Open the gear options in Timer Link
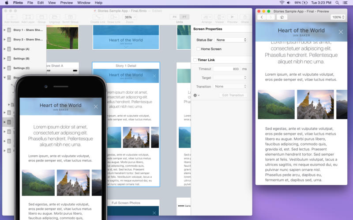Image resolution: width=353 pixels, height=220 pixels. [196, 95]
